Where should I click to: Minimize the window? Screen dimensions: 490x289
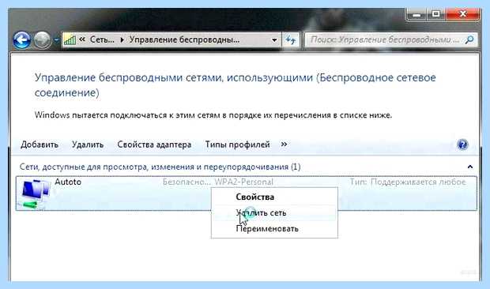coord(416,14)
